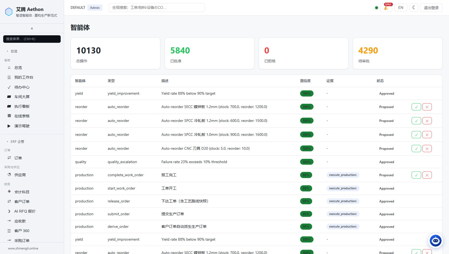Toggle dark mode moon icon
Image resolution: width=449 pixels, height=254 pixels.
click(x=414, y=7)
